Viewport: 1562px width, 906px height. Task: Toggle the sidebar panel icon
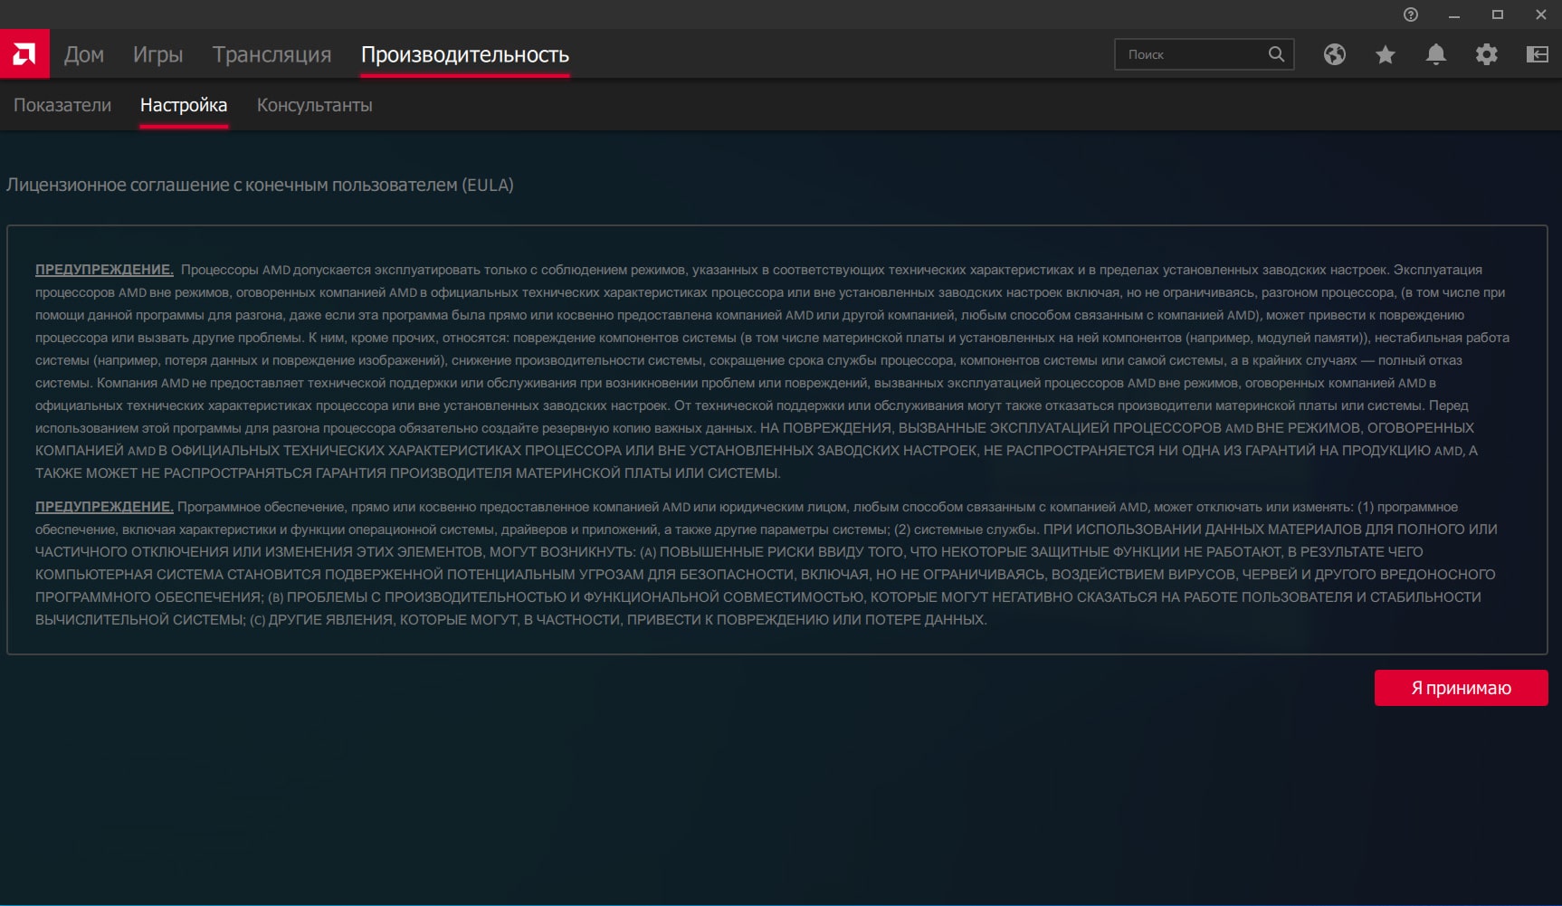[1537, 54]
